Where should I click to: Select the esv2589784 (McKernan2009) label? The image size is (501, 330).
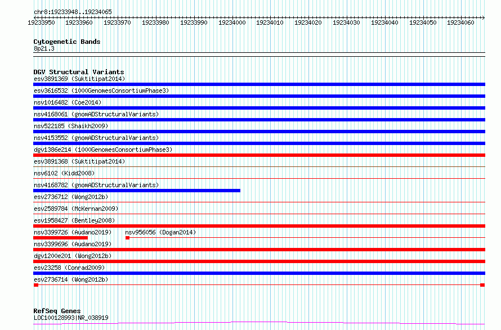pyautogui.click(x=76, y=209)
